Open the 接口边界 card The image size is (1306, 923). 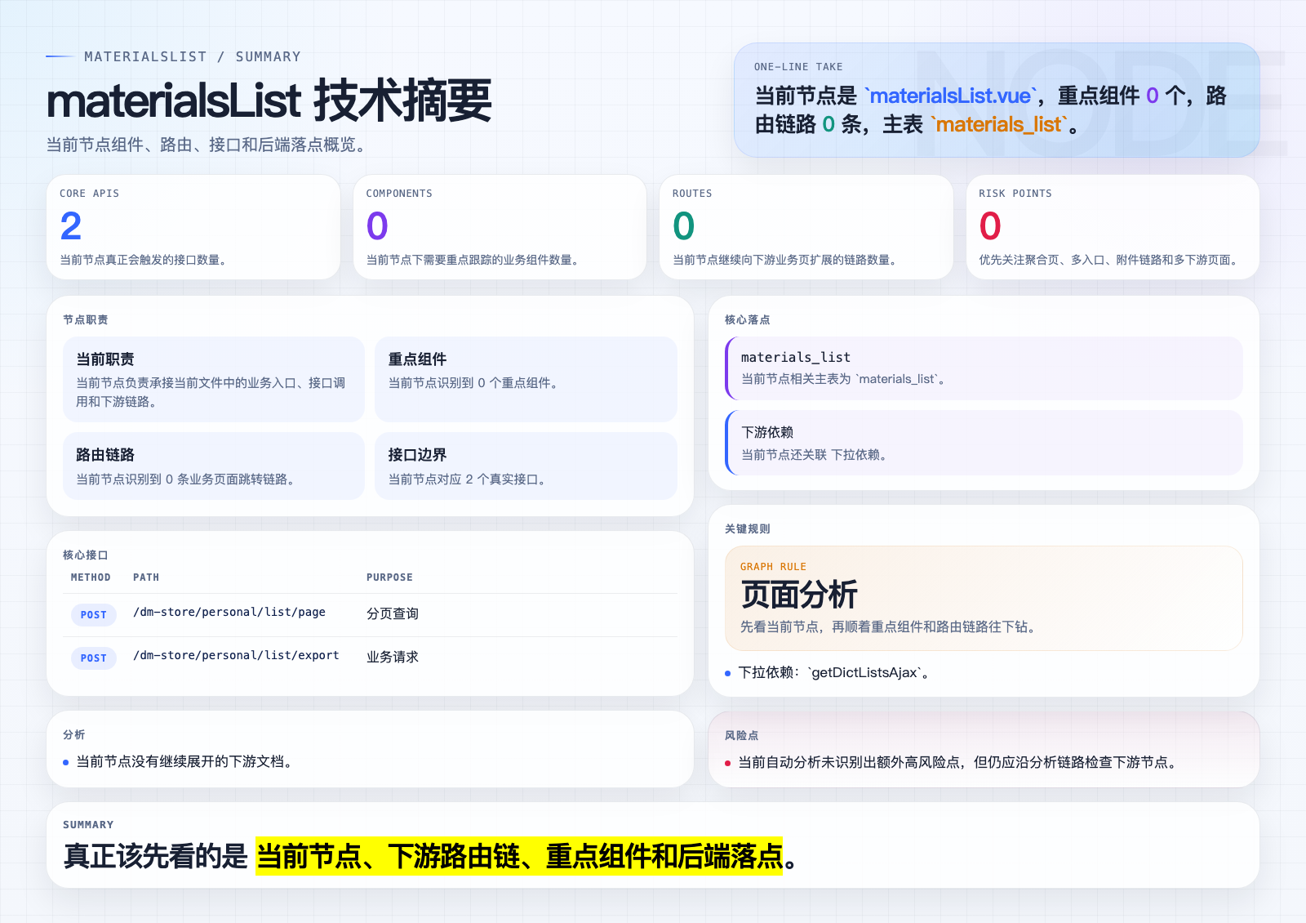[526, 466]
